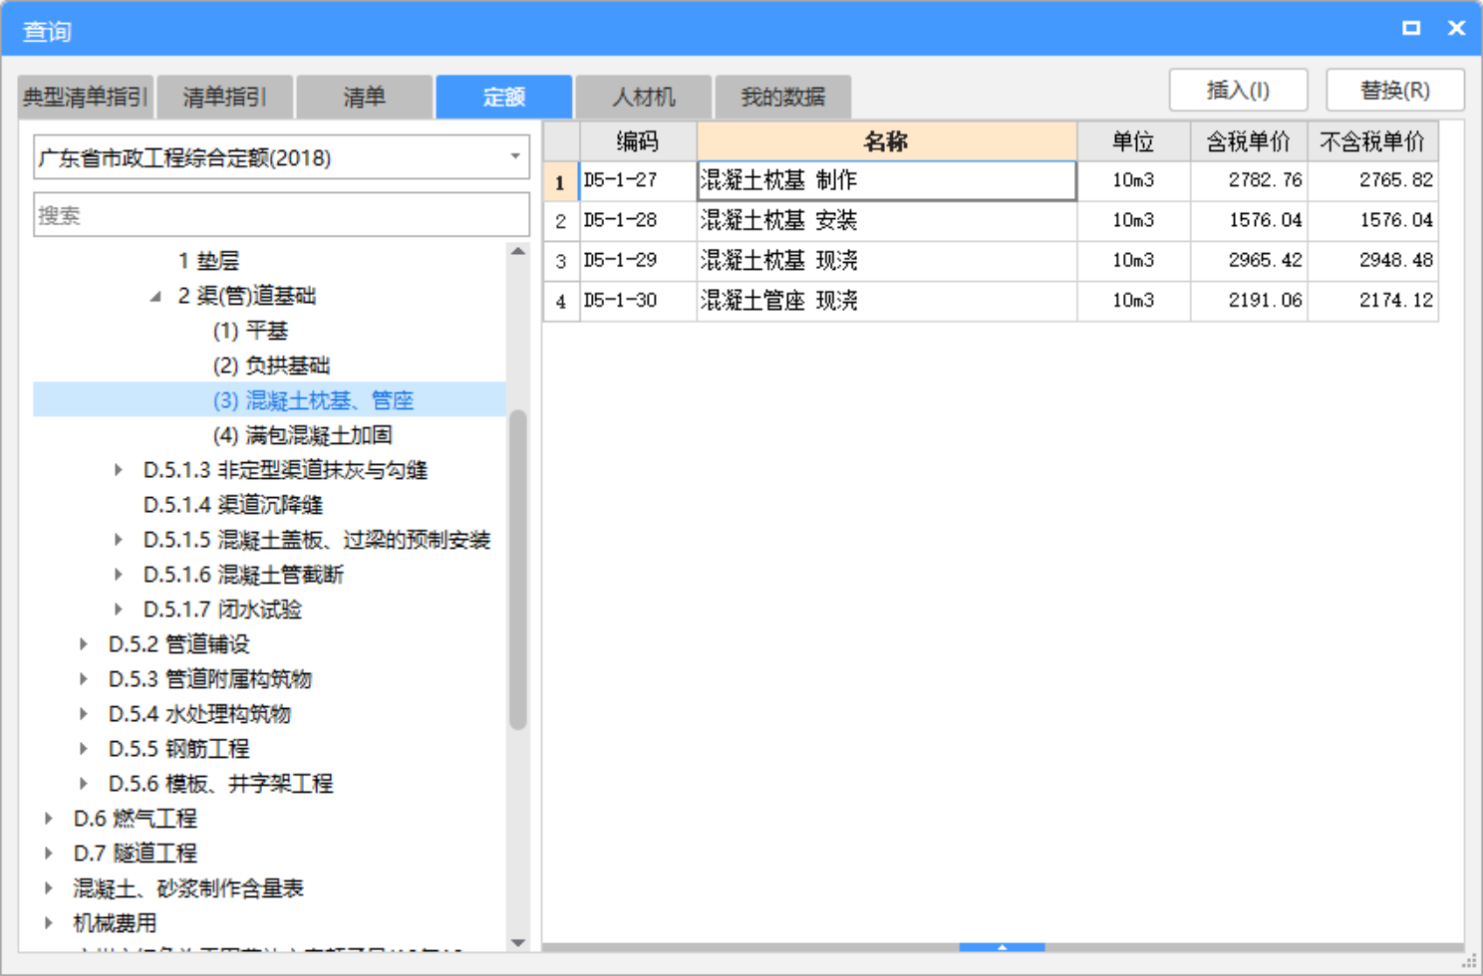Image resolution: width=1483 pixels, height=976 pixels.
Task: Click price cell 2948.48
Action: pos(1372,261)
